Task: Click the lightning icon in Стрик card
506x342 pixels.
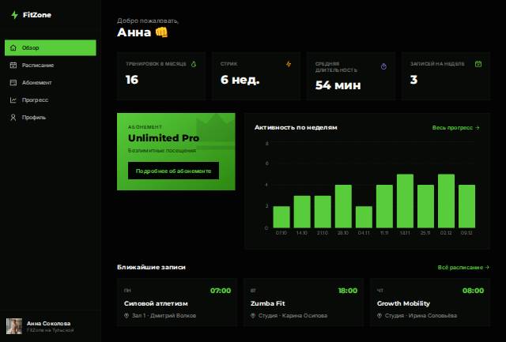Action: click(x=289, y=64)
